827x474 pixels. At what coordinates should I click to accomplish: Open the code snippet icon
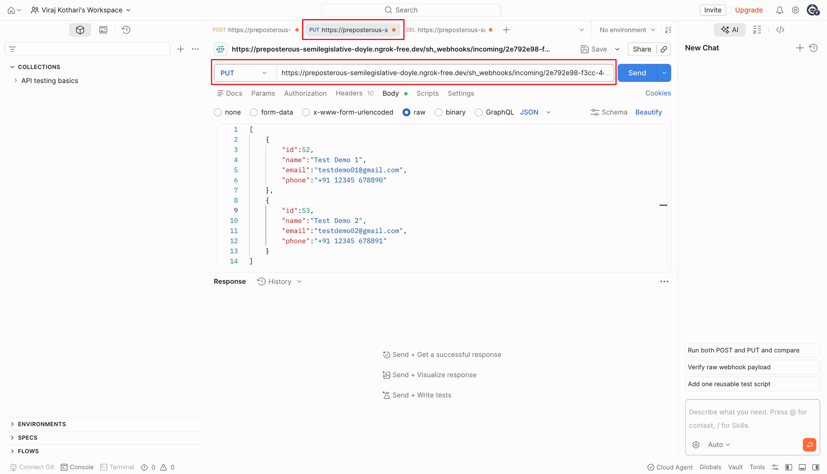pyautogui.click(x=780, y=30)
